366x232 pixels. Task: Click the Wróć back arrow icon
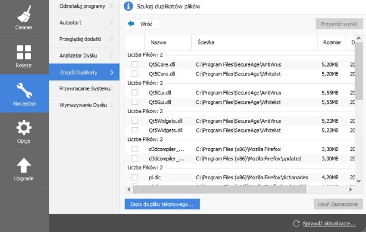tap(131, 24)
